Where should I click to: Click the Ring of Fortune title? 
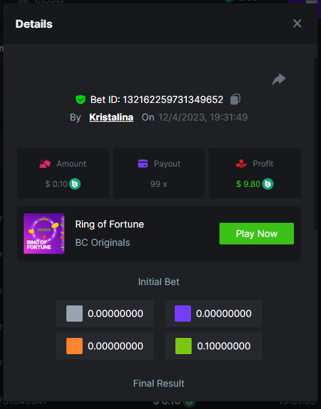click(110, 224)
